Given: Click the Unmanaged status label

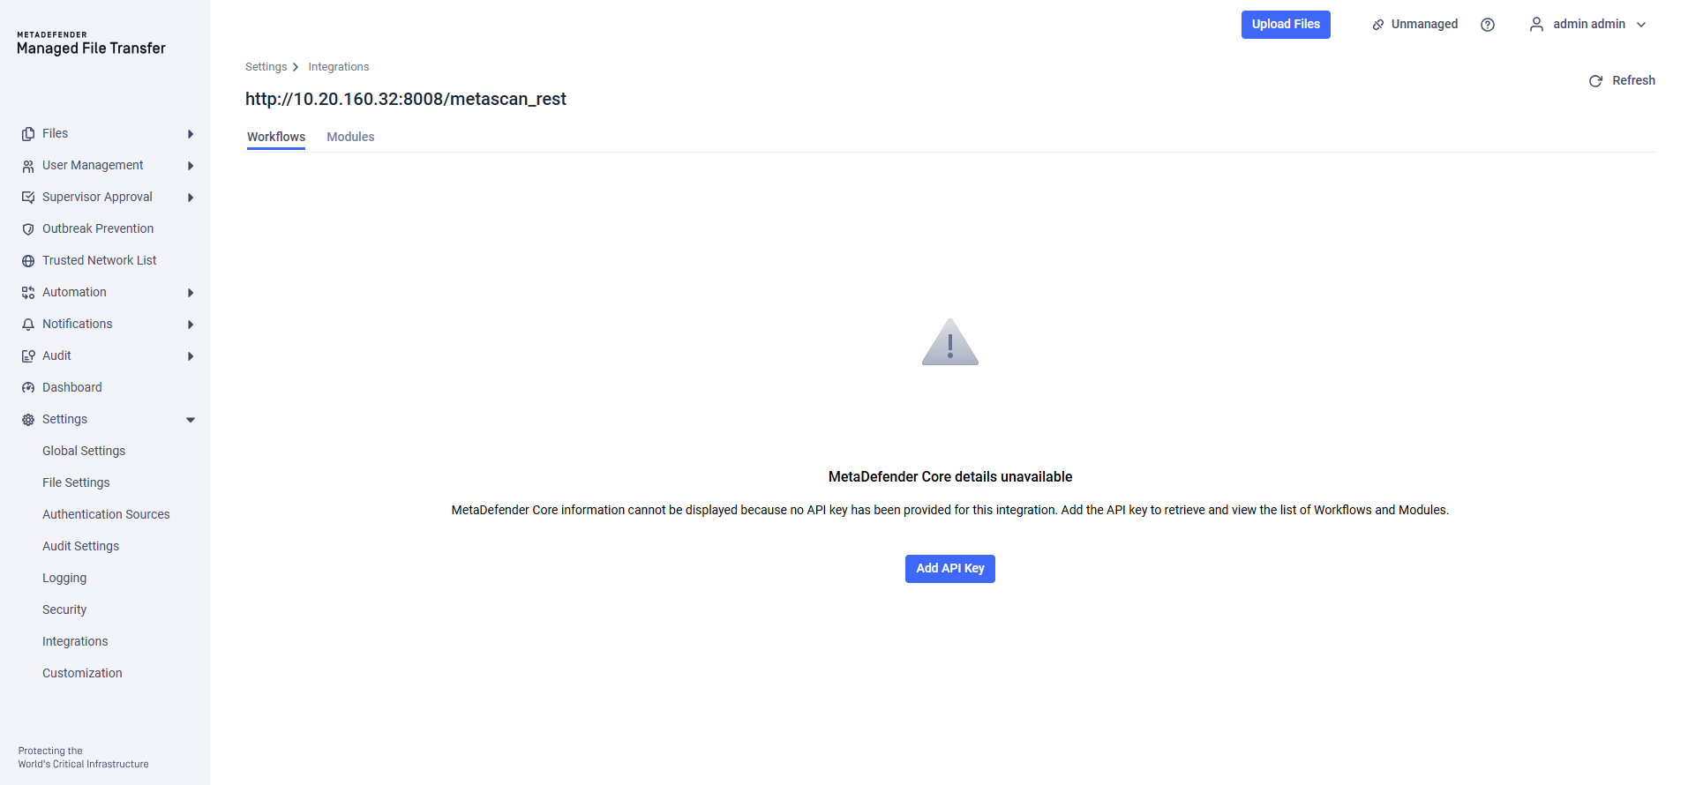Looking at the screenshot, I should tap(1424, 25).
